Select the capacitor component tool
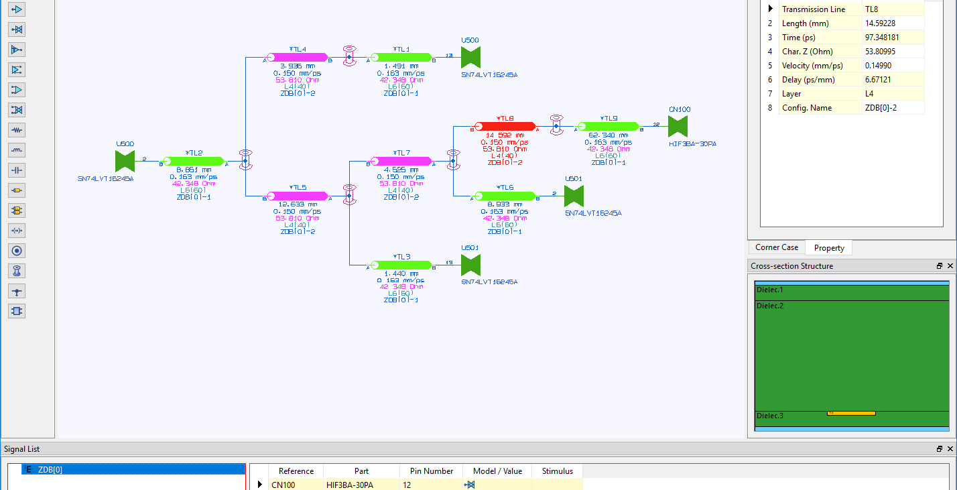 pyautogui.click(x=17, y=170)
